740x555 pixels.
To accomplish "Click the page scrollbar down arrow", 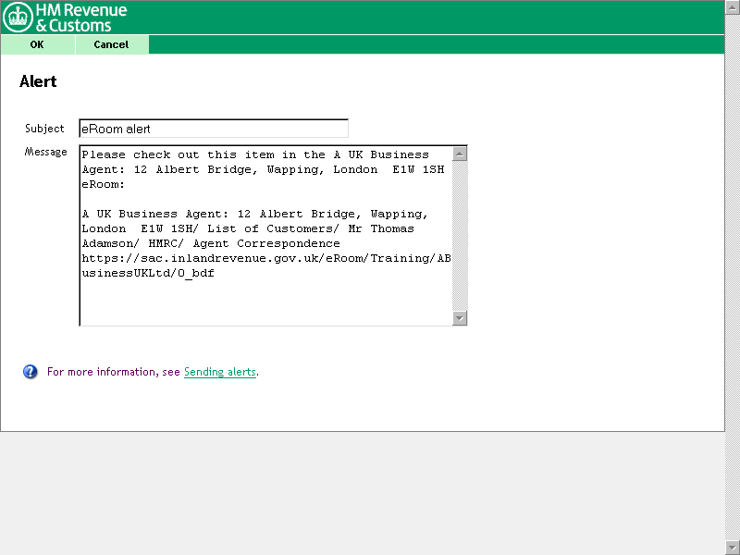I will pyautogui.click(x=733, y=548).
